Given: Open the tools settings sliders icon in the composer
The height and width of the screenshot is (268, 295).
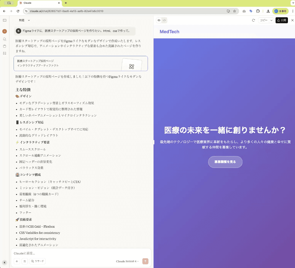Looking at the screenshot, I should tap(25, 261).
